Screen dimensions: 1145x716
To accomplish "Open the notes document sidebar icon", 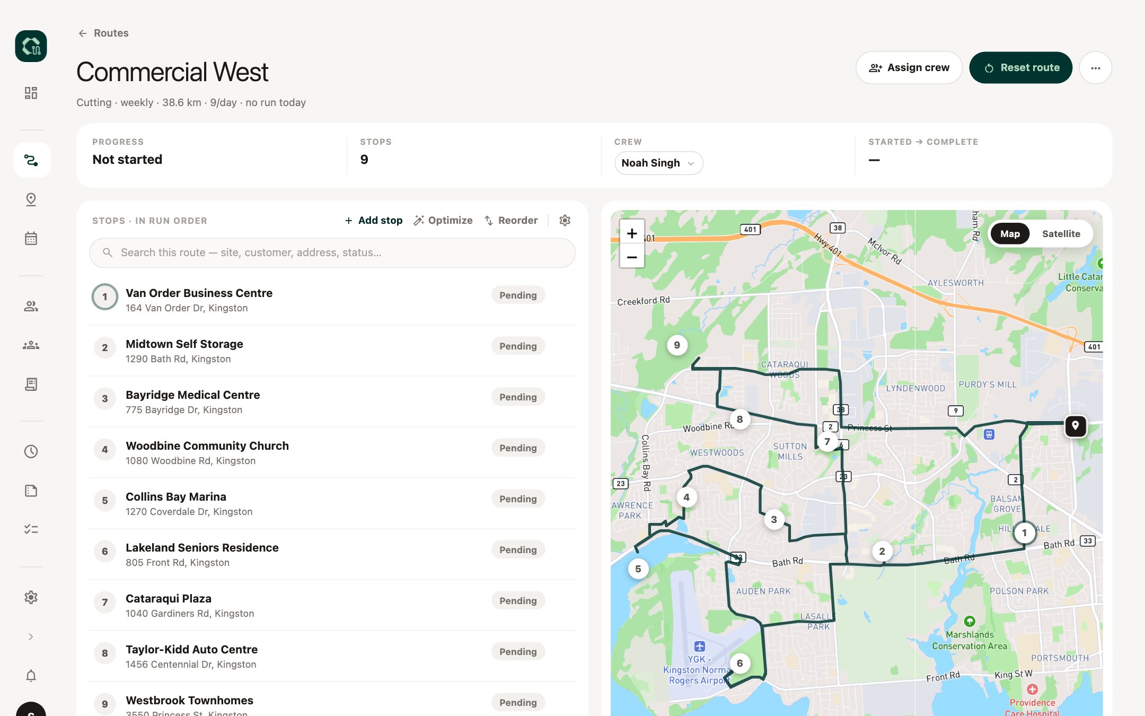I will [31, 491].
